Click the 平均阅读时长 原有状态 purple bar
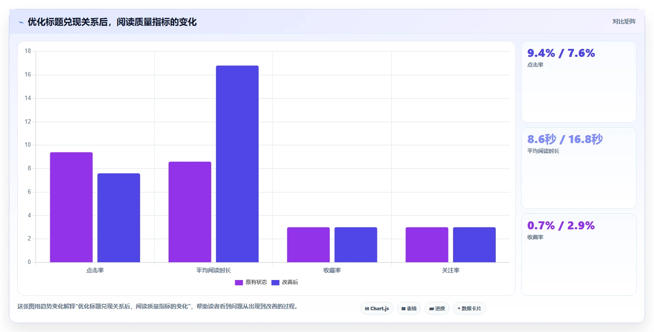This screenshot has height=332, width=654. tap(190, 212)
